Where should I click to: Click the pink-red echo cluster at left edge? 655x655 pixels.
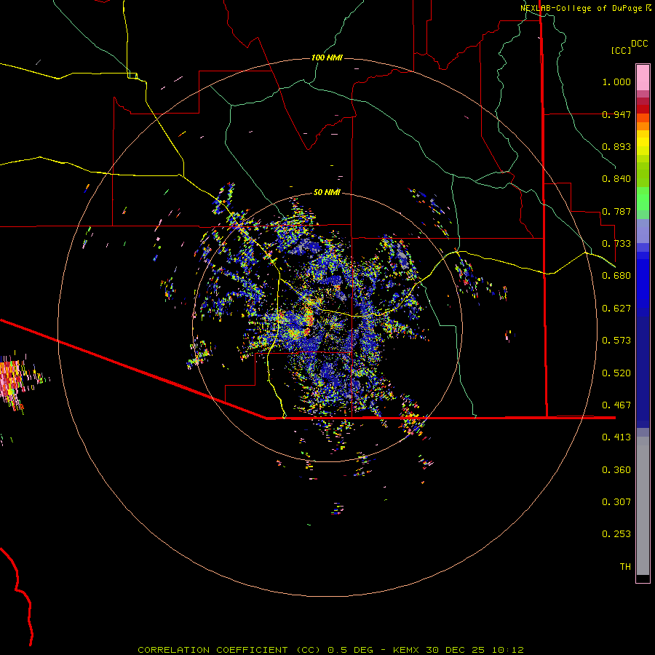(10, 382)
